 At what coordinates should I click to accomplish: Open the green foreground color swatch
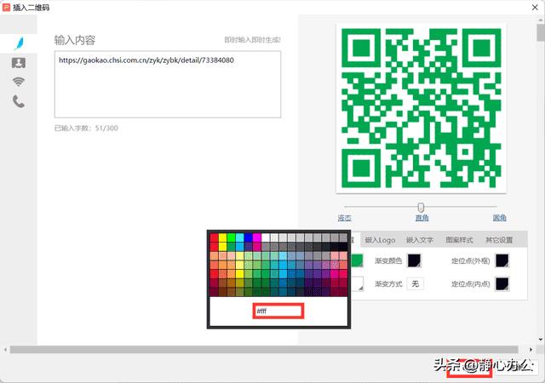357,260
